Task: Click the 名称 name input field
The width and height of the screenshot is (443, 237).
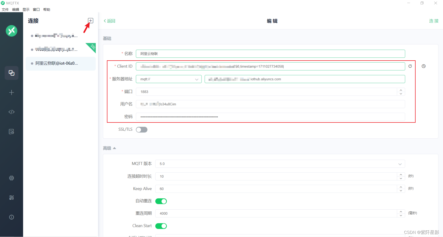Action: click(x=270, y=54)
